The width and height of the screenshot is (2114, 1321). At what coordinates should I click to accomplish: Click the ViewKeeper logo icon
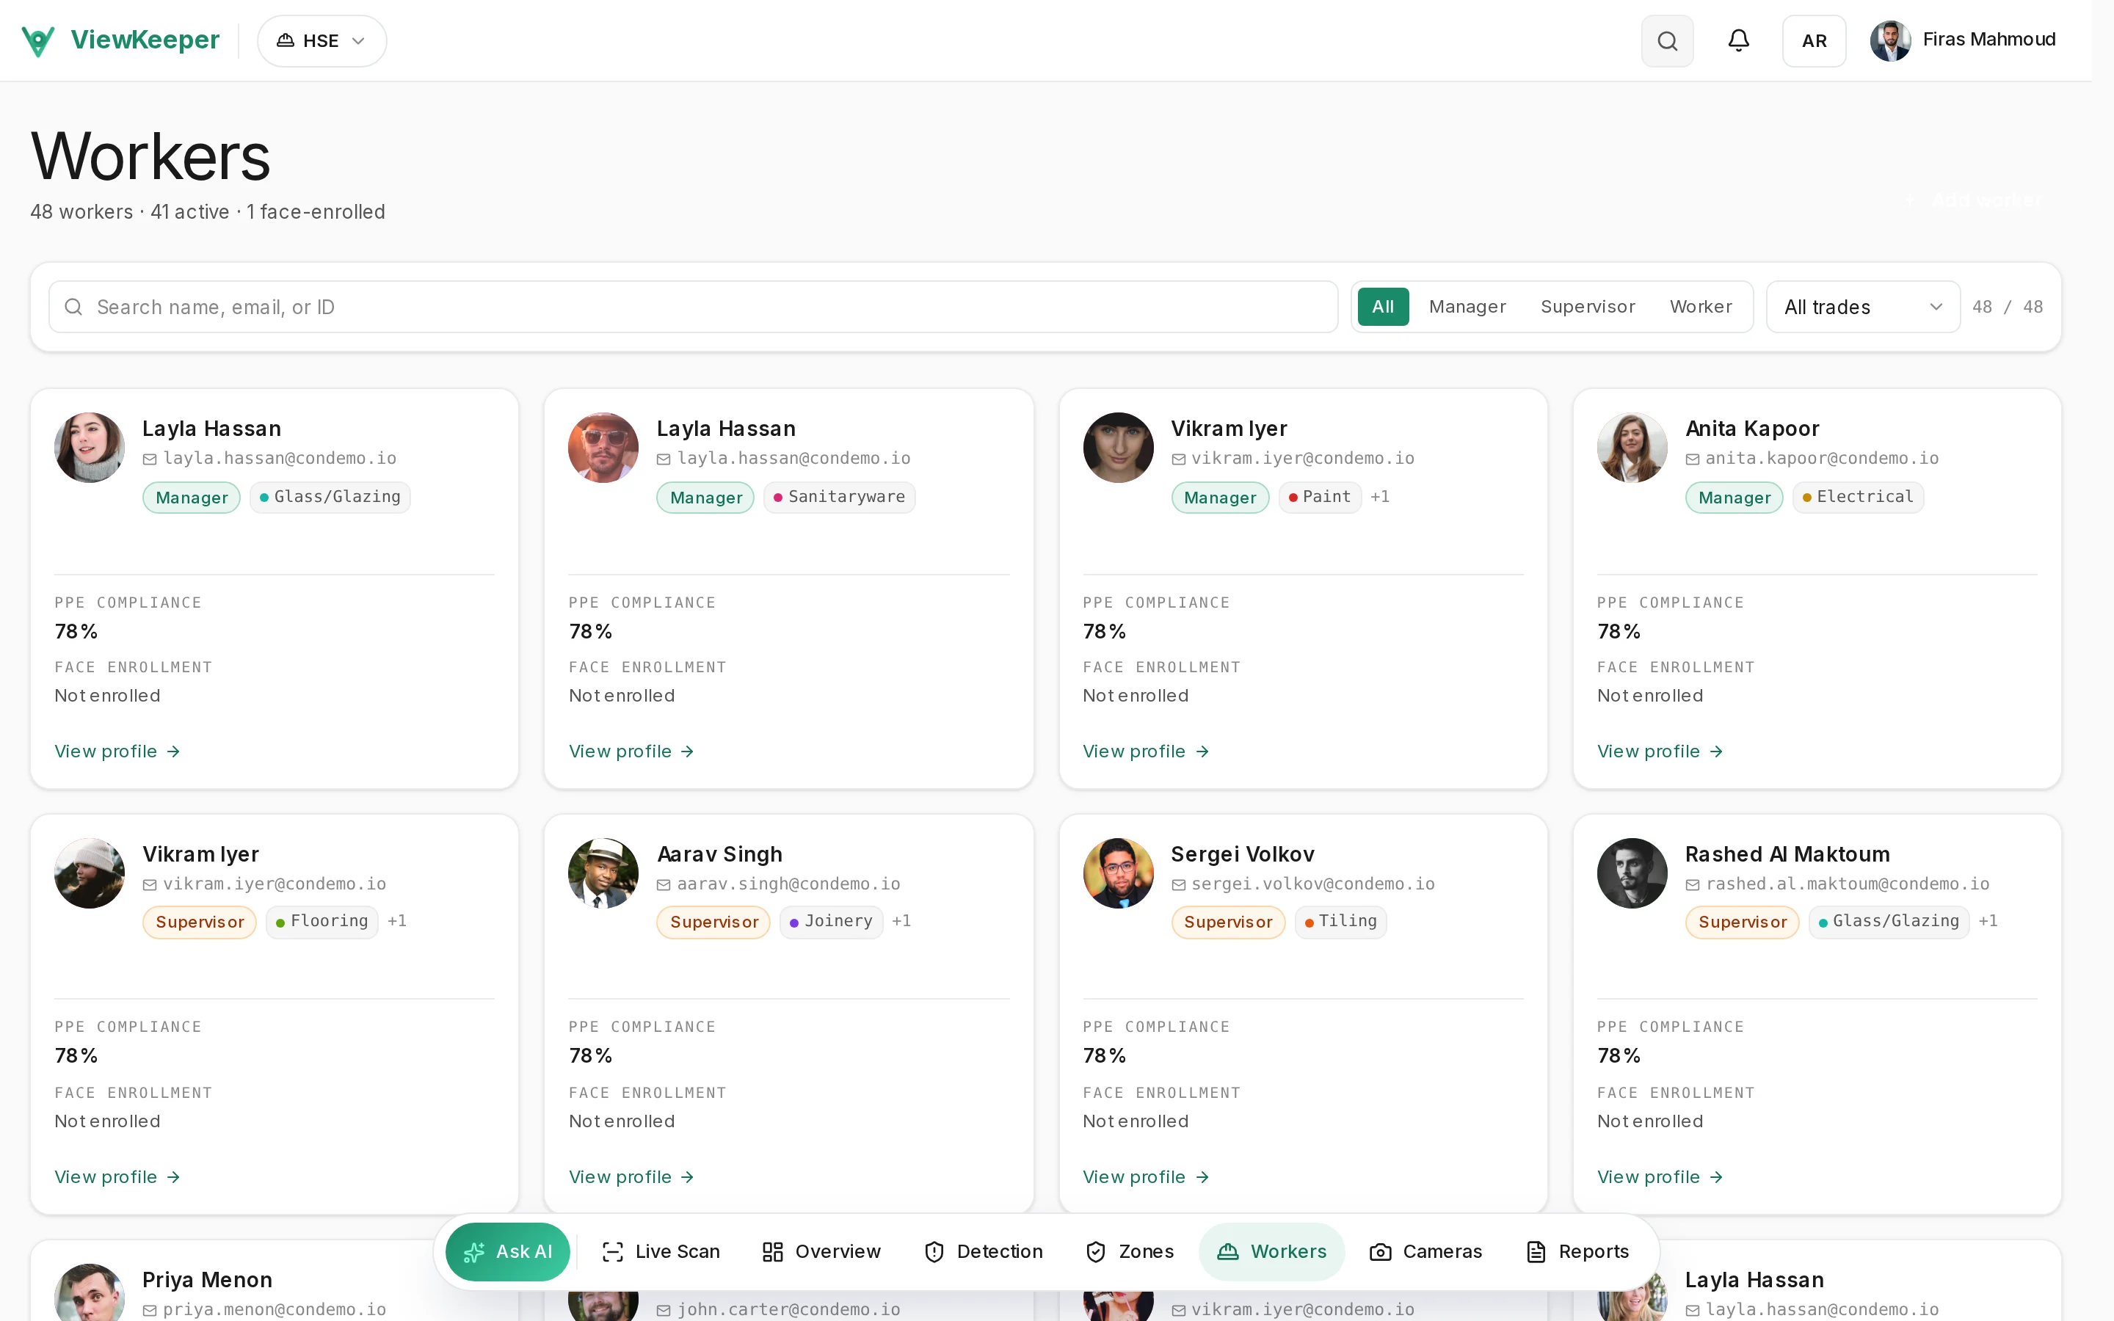(37, 40)
